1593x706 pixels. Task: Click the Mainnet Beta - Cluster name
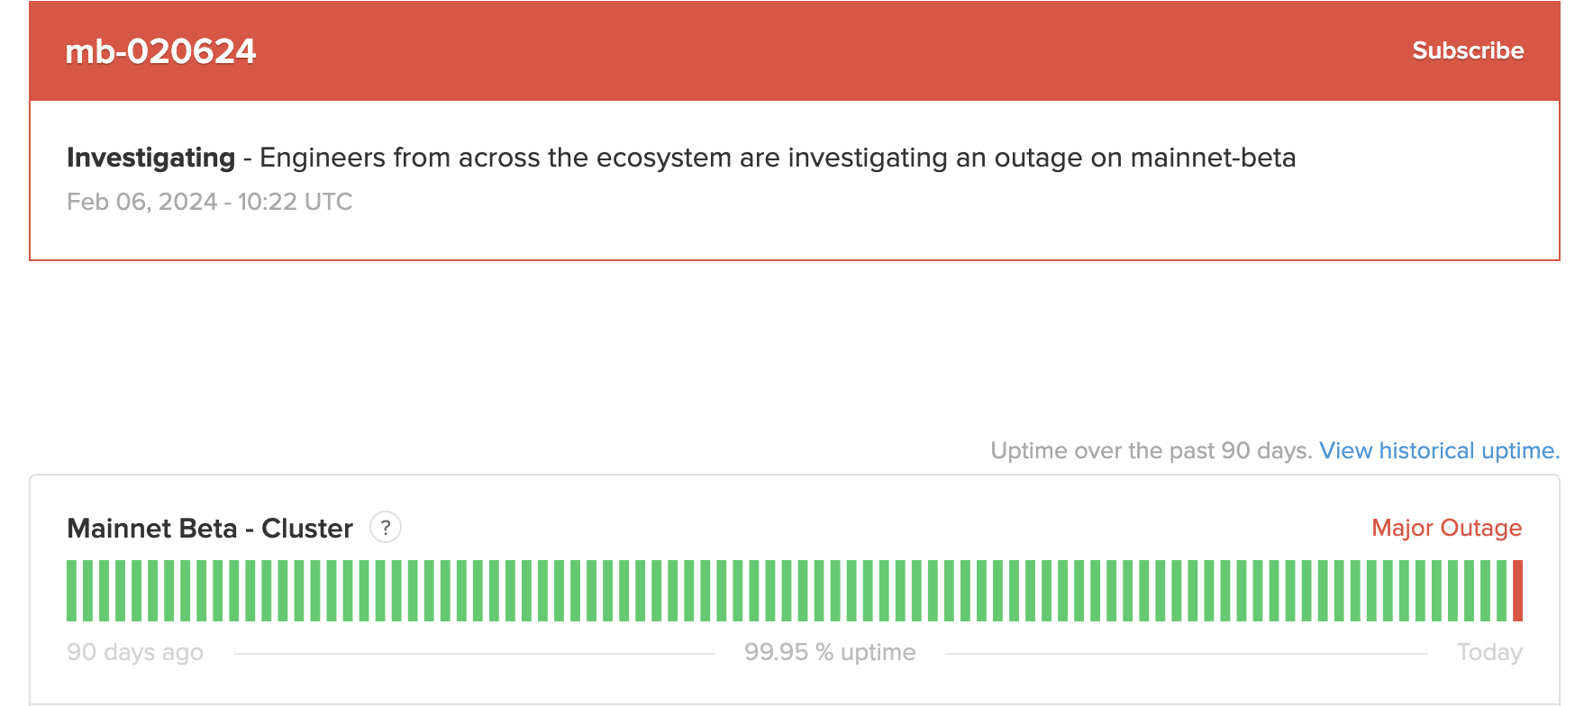[210, 528]
